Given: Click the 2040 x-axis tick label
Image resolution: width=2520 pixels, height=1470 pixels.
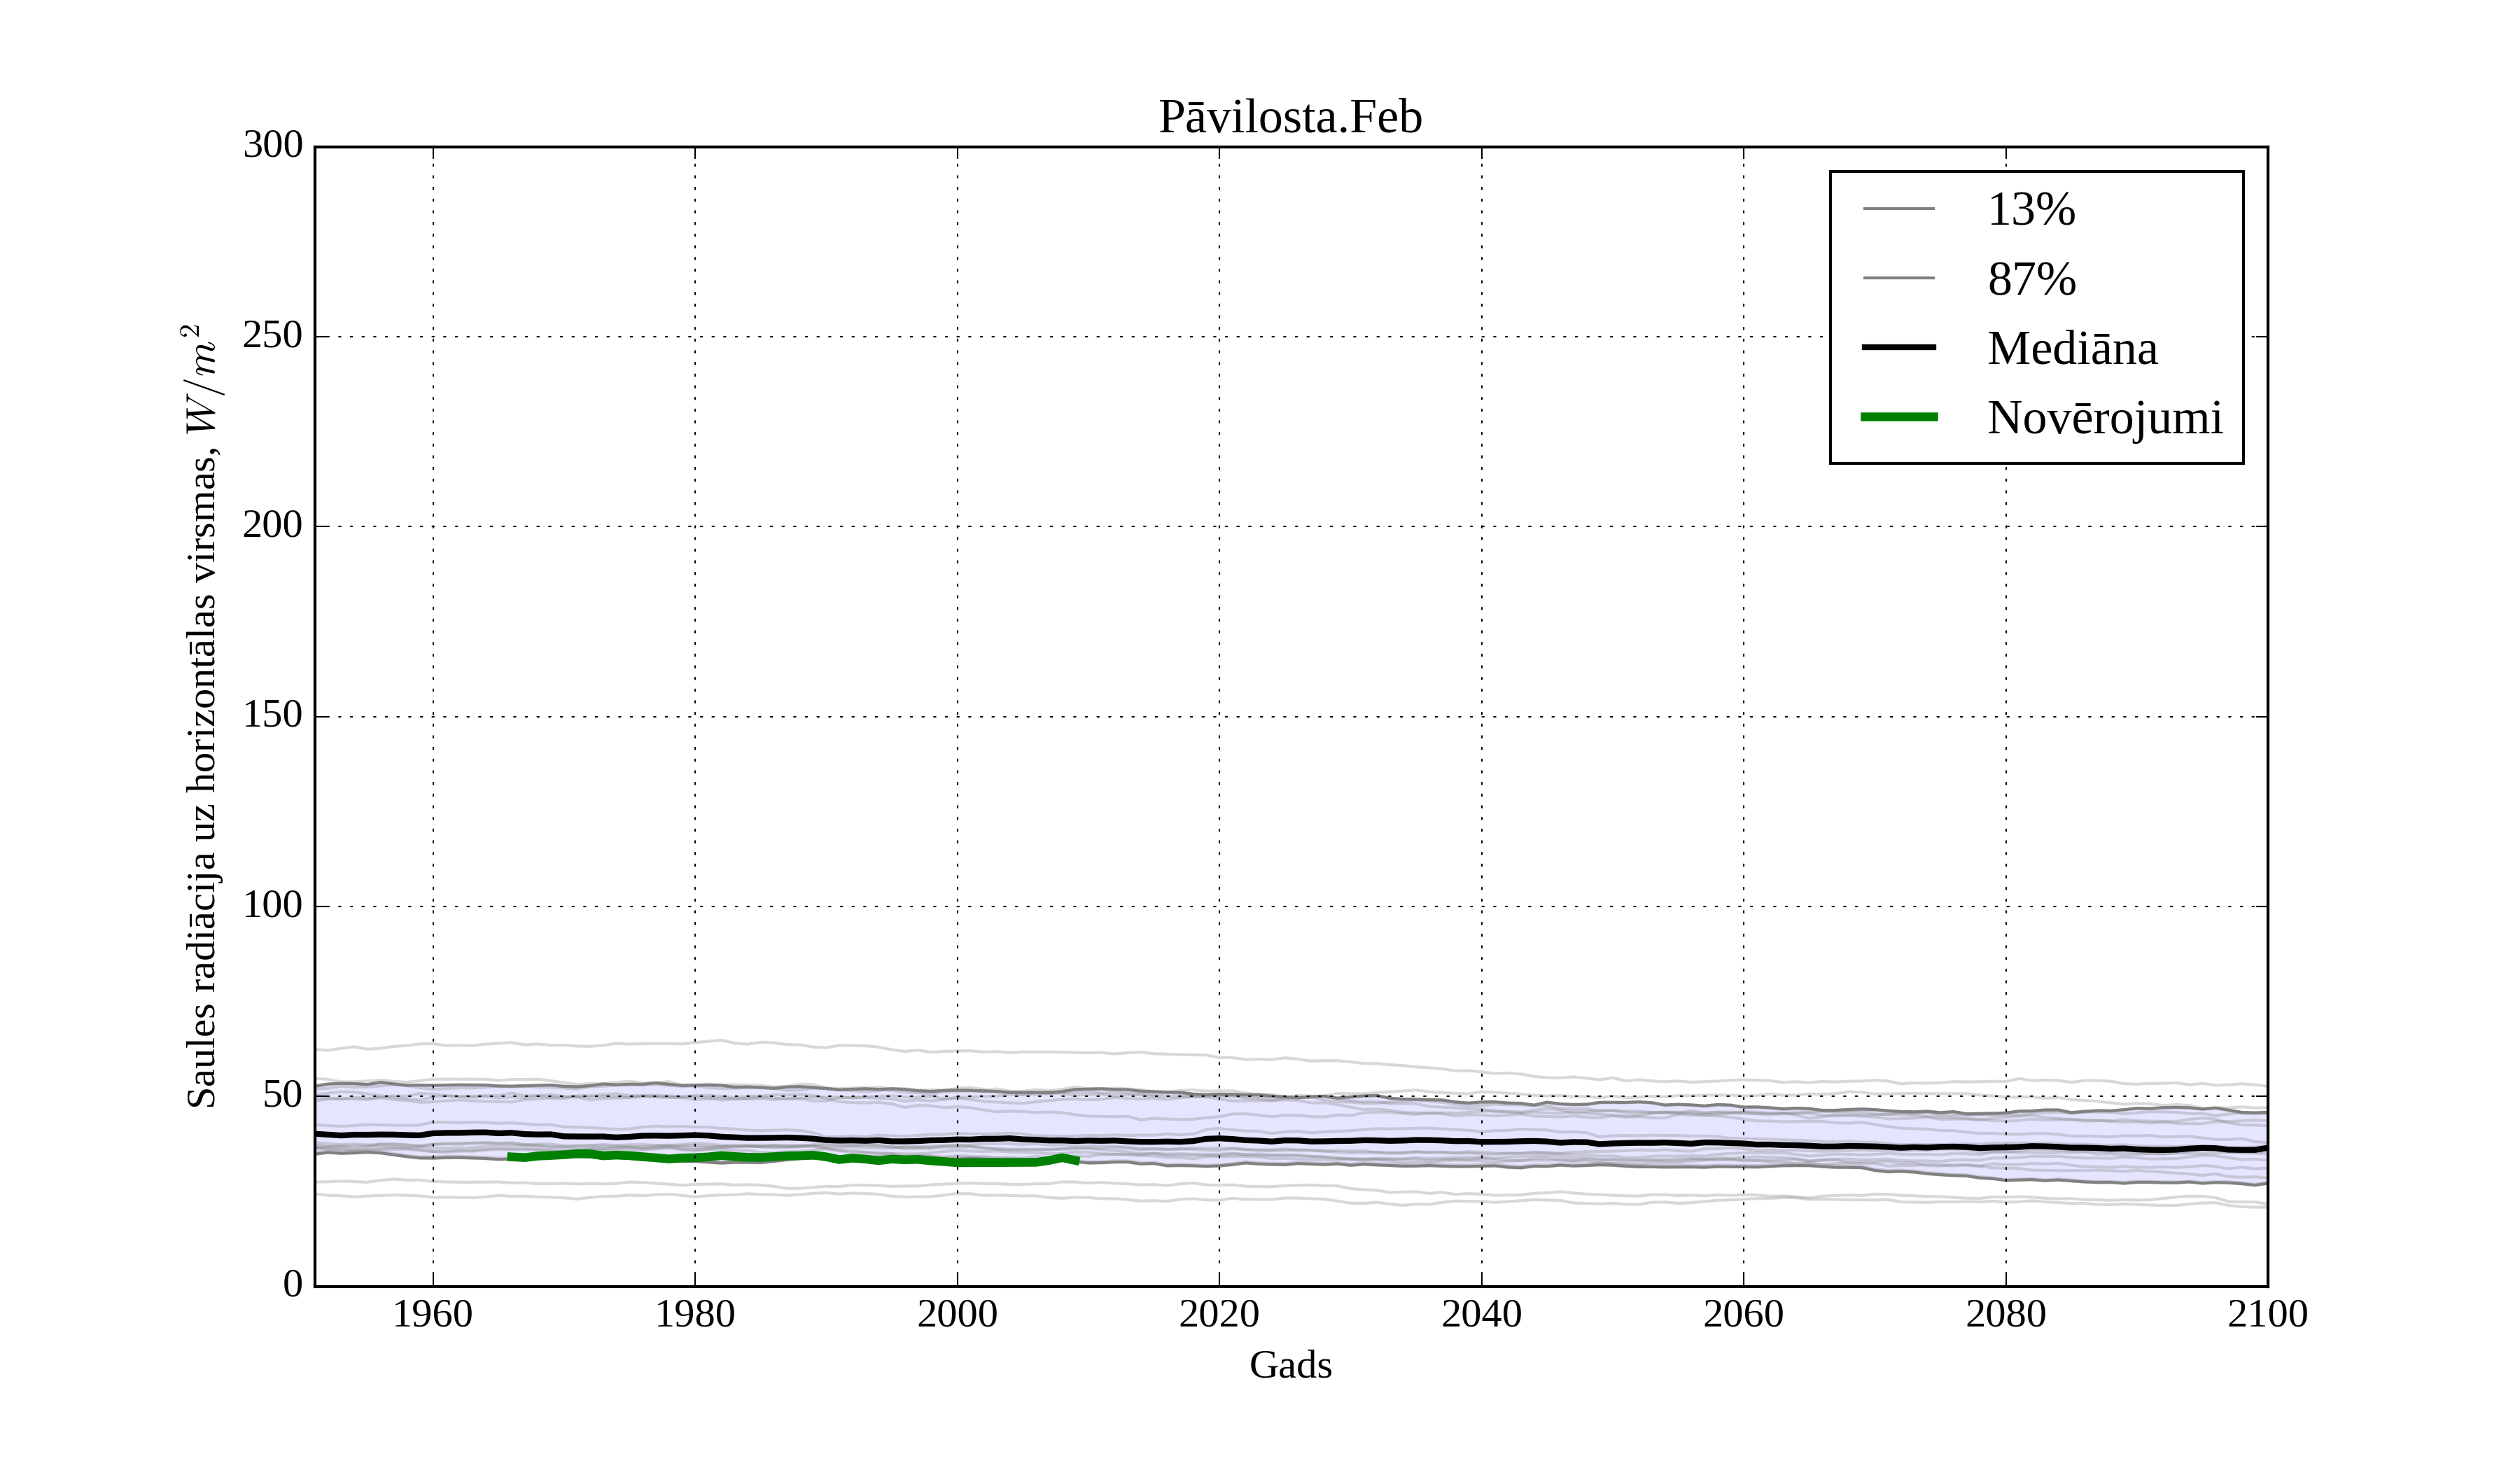Looking at the screenshot, I should point(1481,1314).
